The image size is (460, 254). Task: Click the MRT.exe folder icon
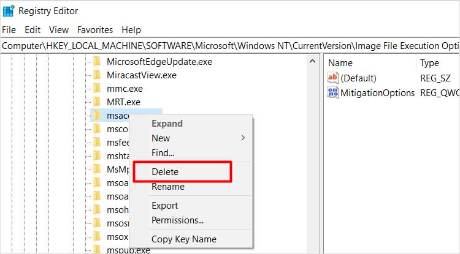tap(97, 102)
